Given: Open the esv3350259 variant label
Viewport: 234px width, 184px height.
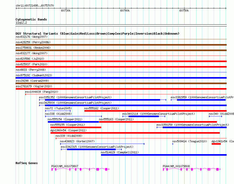Looking at the screenshot, I should (x=193, y=125).
